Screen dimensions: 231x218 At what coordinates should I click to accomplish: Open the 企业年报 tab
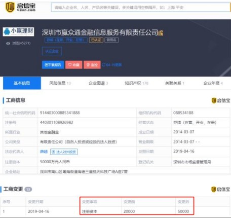pyautogui.click(x=213, y=83)
